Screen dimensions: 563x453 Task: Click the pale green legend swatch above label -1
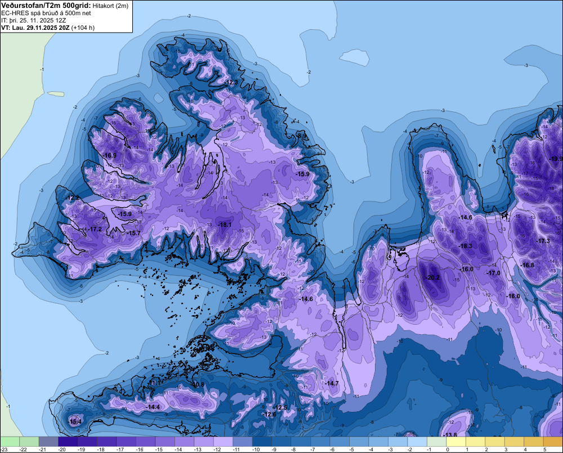point(437,441)
